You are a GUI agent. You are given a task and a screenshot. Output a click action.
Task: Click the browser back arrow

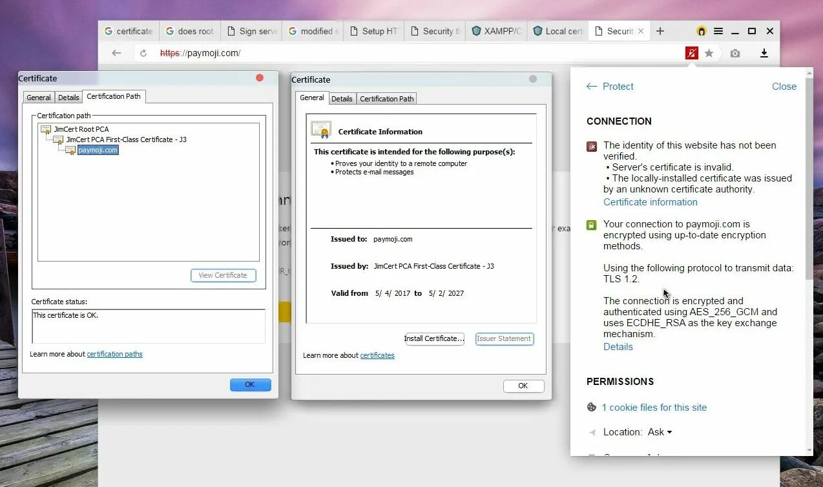[x=116, y=53]
